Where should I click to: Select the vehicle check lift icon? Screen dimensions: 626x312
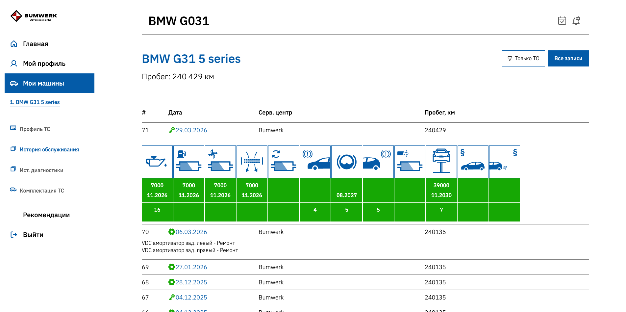coord(441,162)
